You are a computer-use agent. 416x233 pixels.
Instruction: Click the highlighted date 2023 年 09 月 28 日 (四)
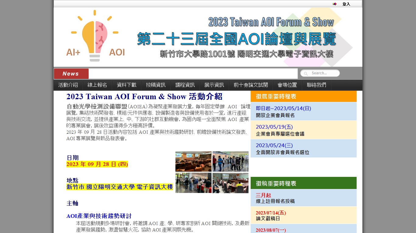[x=97, y=164]
